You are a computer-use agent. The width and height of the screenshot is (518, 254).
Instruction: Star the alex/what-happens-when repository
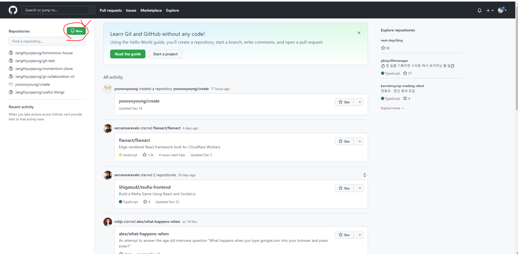coord(344,235)
